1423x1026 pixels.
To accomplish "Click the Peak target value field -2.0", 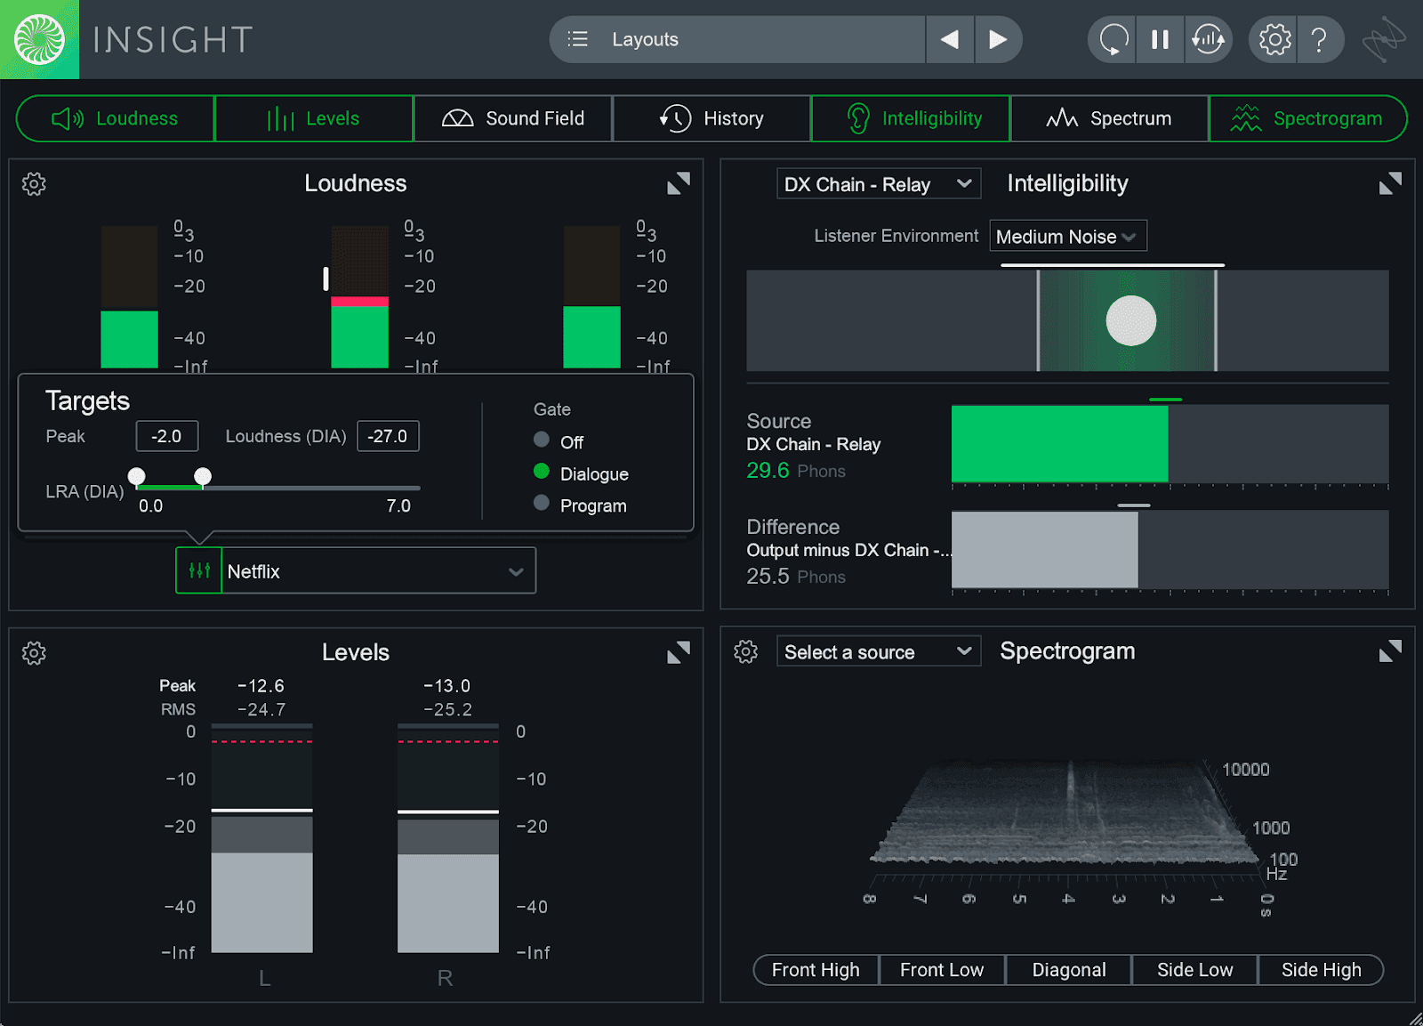I will 167,436.
